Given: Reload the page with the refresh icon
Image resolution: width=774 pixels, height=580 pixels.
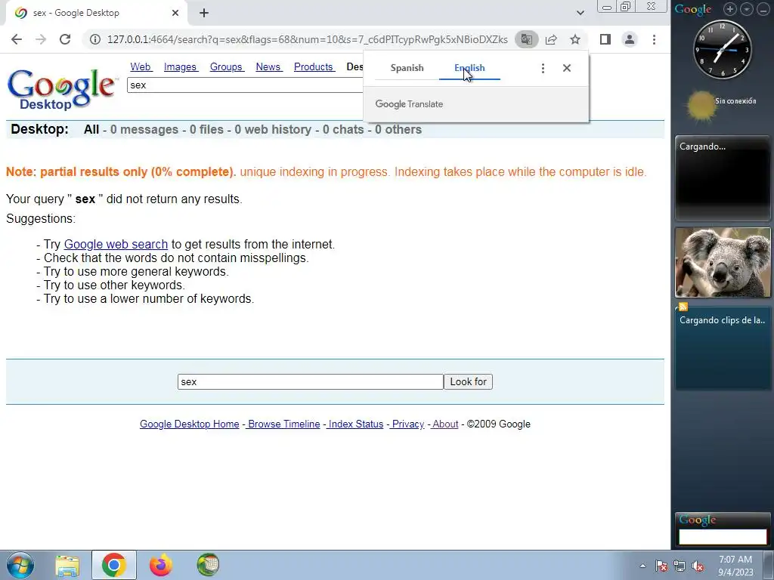Looking at the screenshot, I should click(65, 39).
